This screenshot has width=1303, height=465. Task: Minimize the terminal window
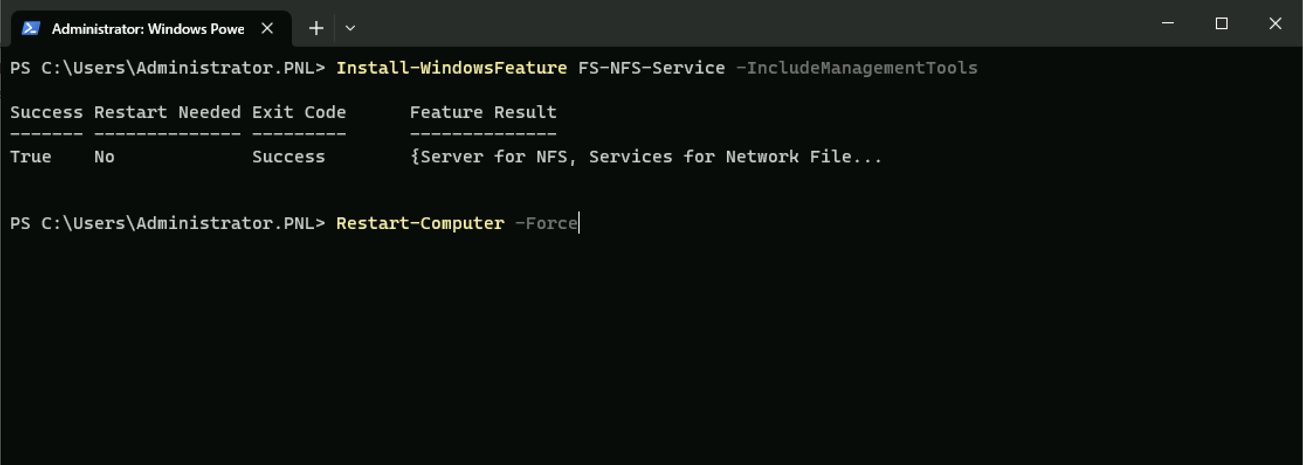click(1168, 23)
